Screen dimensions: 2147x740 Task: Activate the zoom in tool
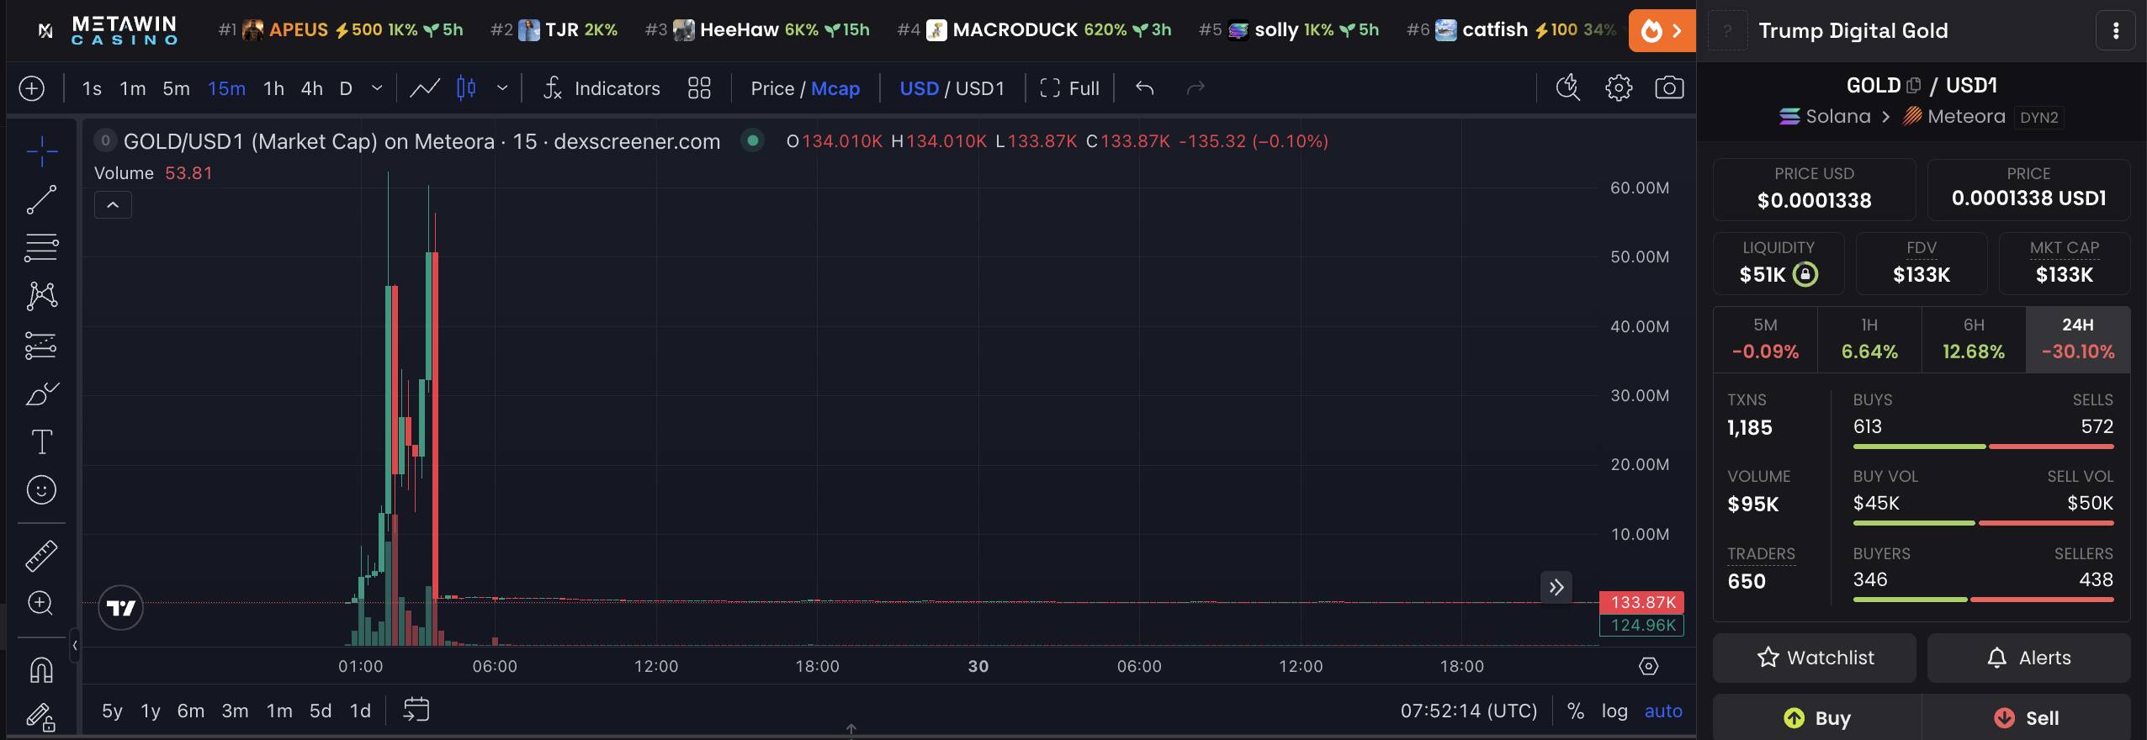(41, 603)
